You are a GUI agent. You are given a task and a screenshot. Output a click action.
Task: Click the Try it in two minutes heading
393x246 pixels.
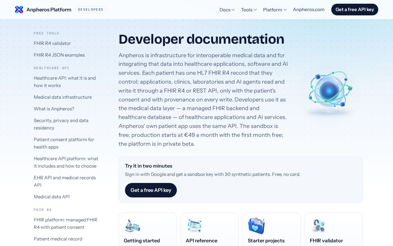[x=149, y=166]
